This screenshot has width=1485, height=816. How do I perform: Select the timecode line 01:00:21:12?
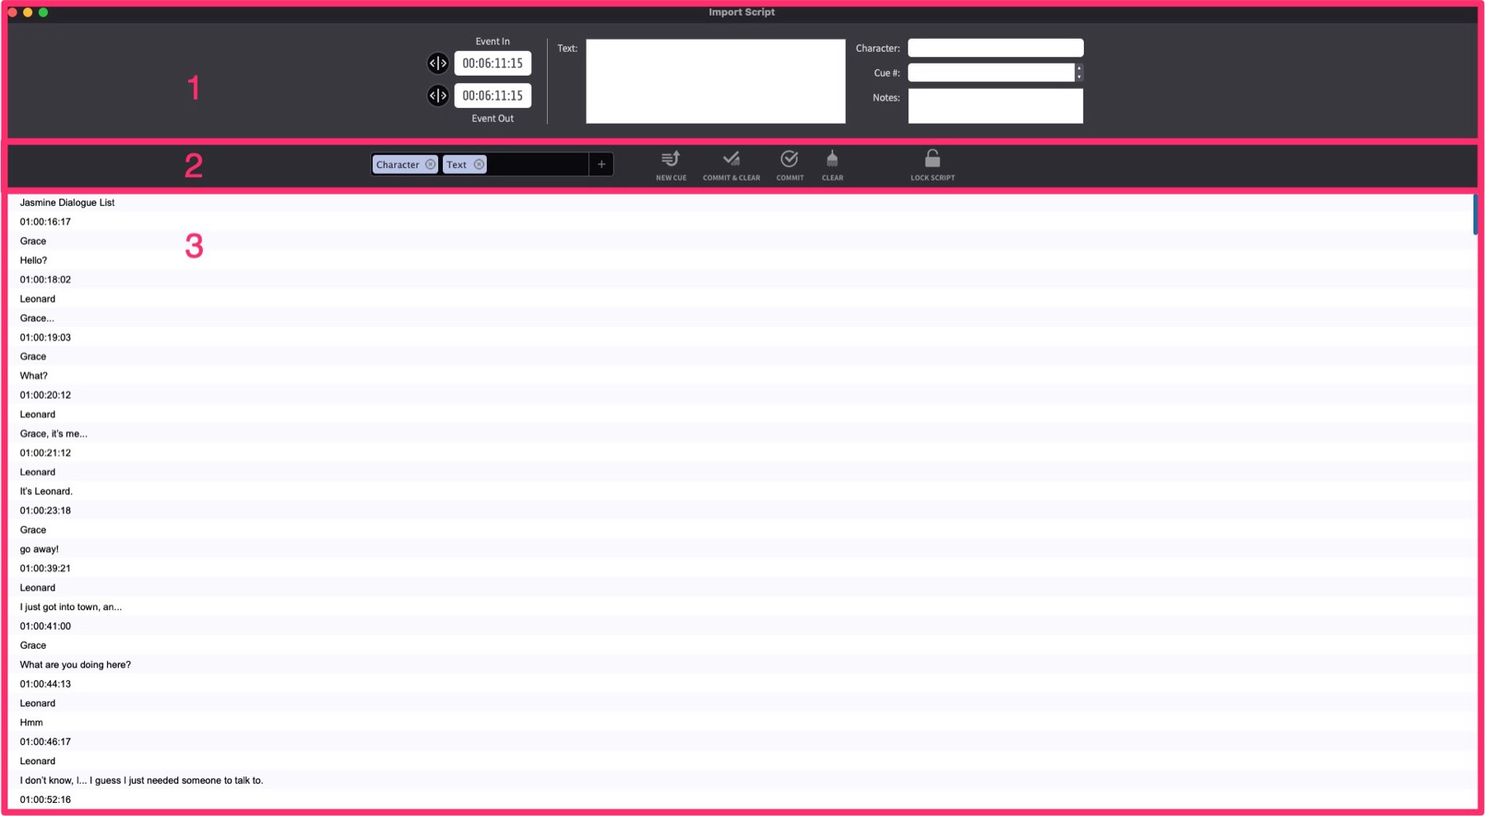pos(45,453)
